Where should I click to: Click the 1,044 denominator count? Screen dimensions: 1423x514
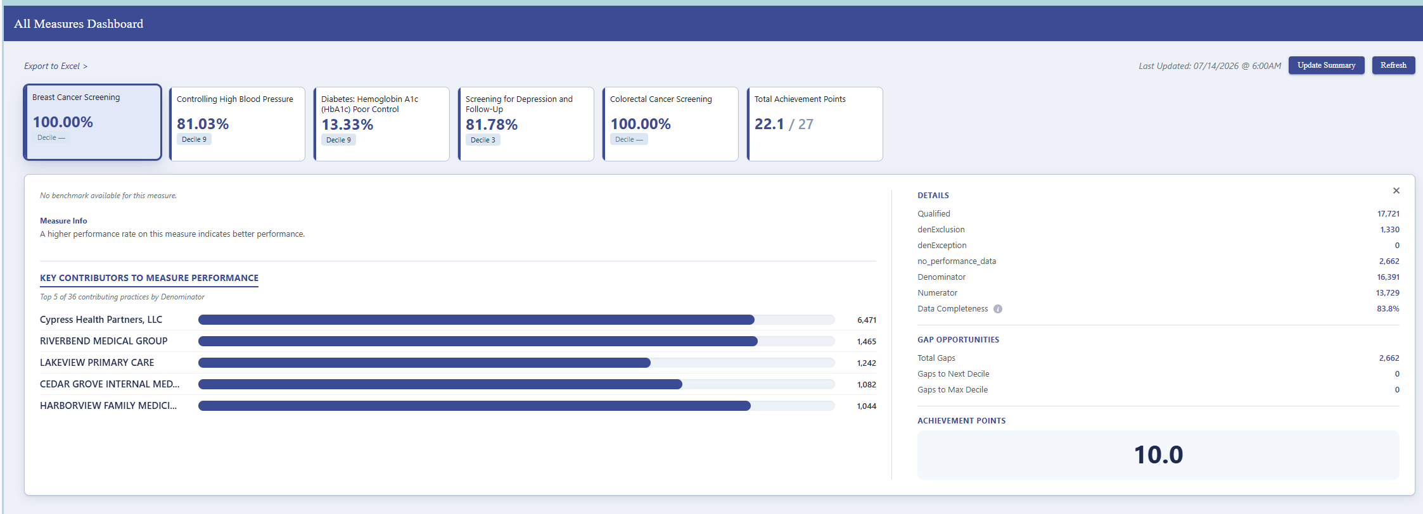coord(867,406)
